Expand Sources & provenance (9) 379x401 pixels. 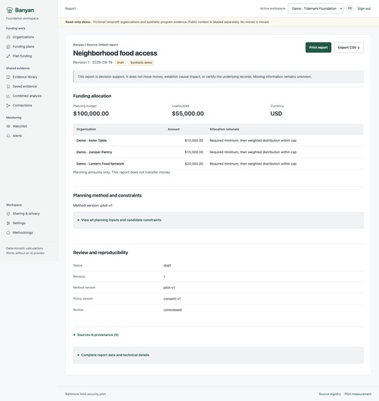tap(96, 335)
